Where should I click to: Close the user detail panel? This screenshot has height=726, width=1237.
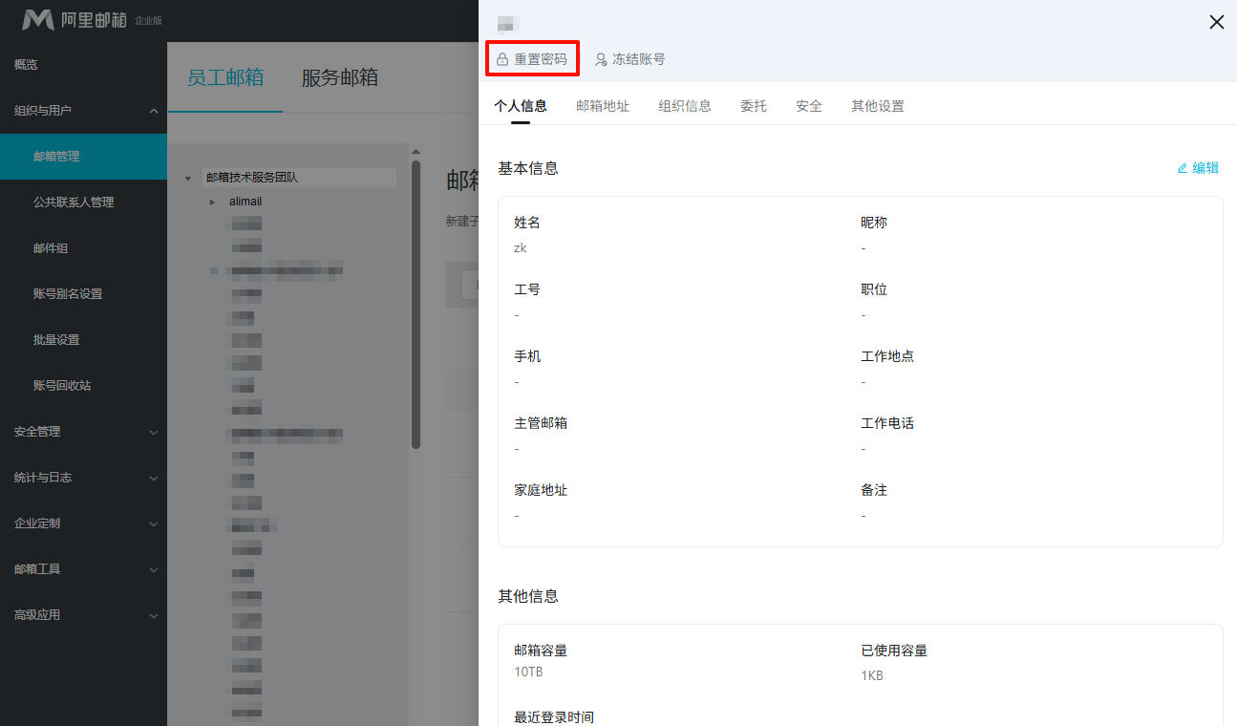click(x=1217, y=22)
